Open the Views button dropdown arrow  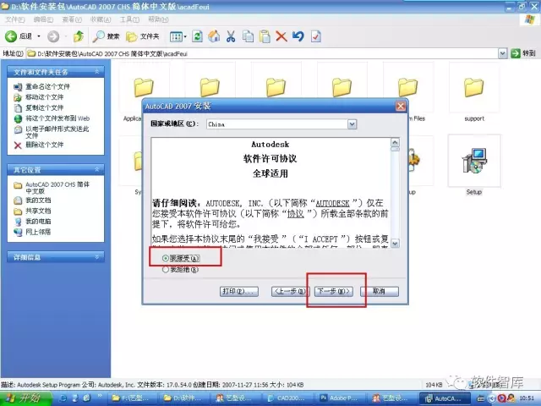[185, 36]
